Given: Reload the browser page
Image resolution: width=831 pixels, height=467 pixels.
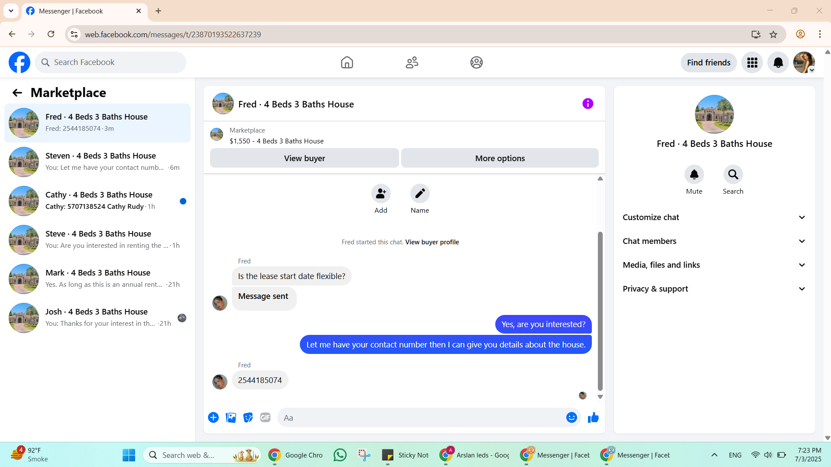Looking at the screenshot, I should point(51,34).
